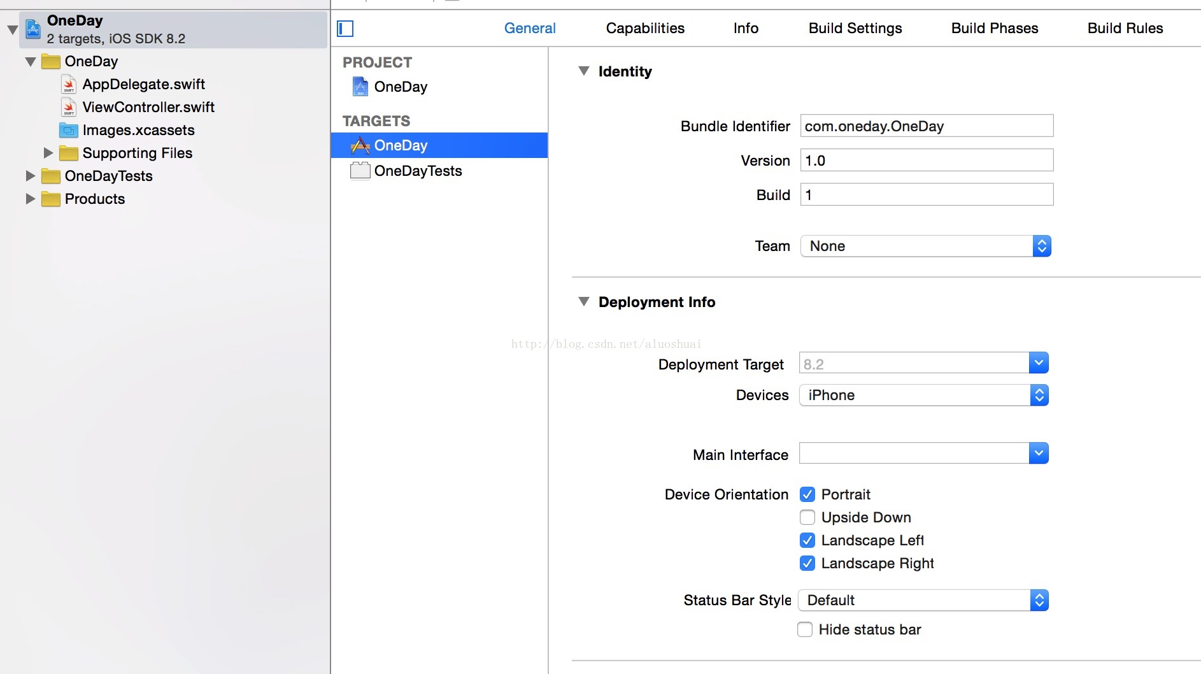1201x674 pixels.
Task: Collapse the Deployment Info section
Action: click(583, 302)
